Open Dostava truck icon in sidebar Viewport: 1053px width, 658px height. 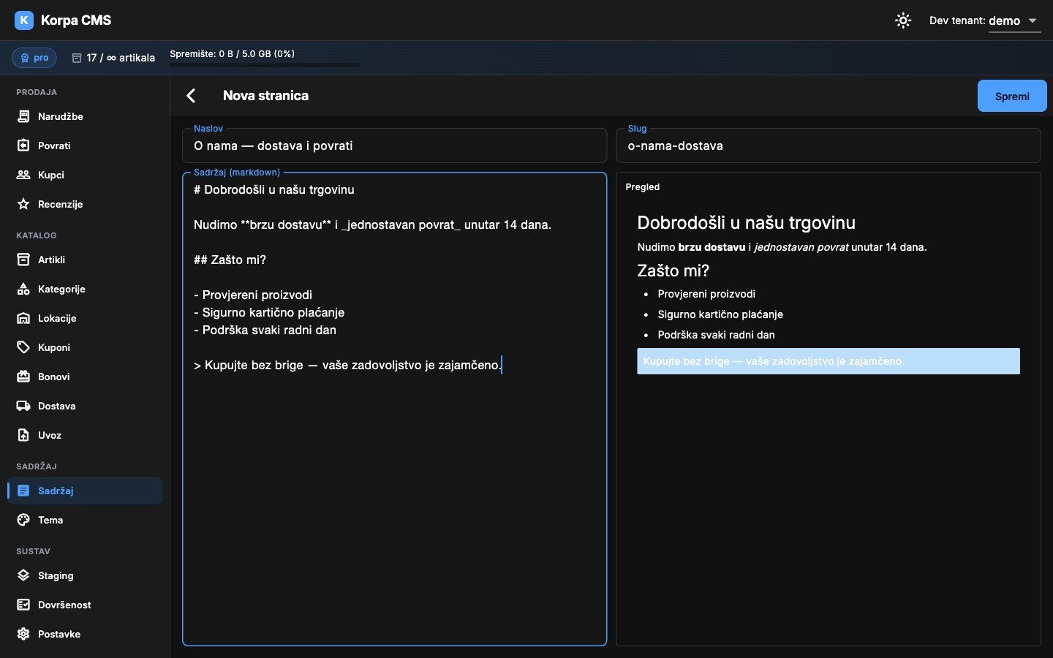tap(23, 406)
